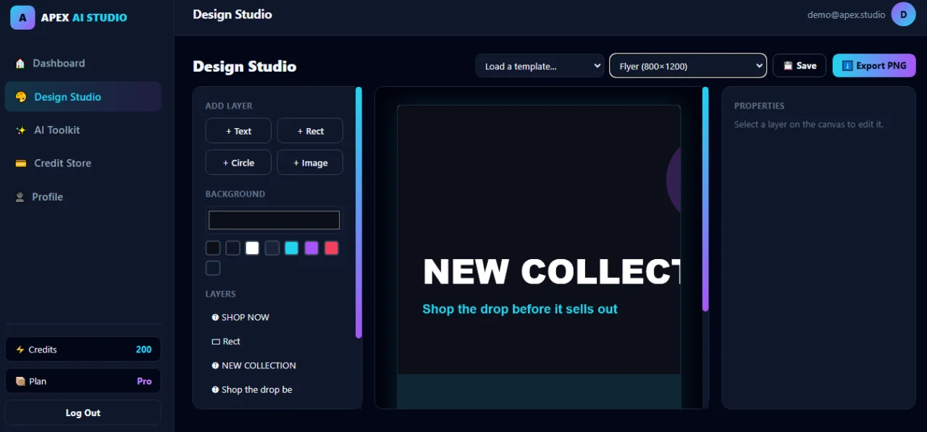Click the purple circle on the canvas
The width and height of the screenshot is (927, 432).
[674, 180]
